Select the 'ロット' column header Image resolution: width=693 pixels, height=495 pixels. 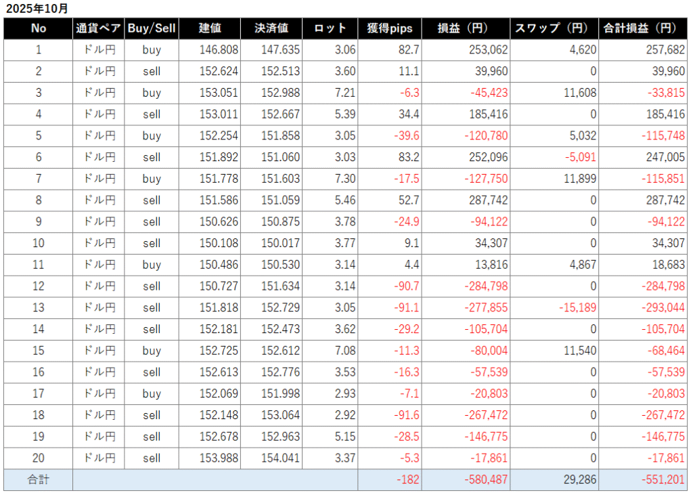[330, 28]
